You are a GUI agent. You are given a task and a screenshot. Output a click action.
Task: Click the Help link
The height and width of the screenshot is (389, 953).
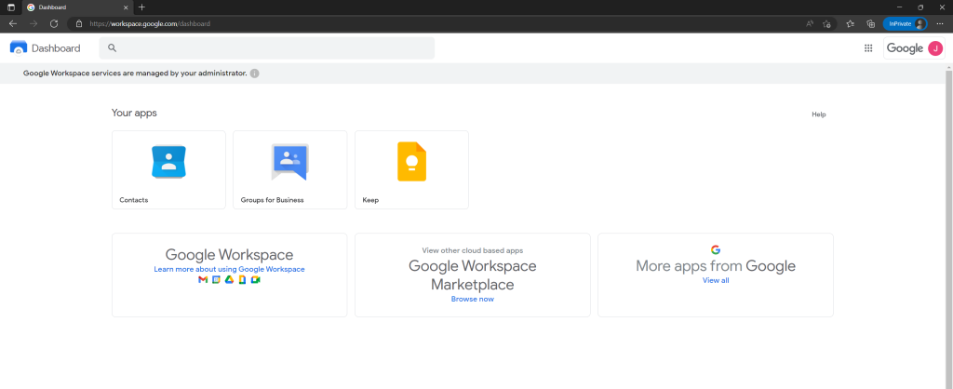pos(819,114)
